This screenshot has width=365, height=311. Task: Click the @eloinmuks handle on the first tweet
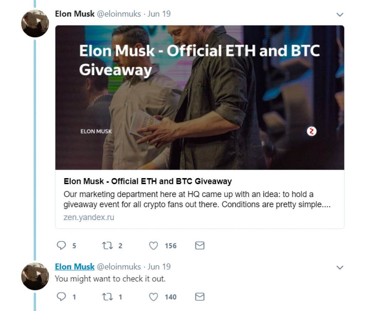pyautogui.click(x=119, y=14)
